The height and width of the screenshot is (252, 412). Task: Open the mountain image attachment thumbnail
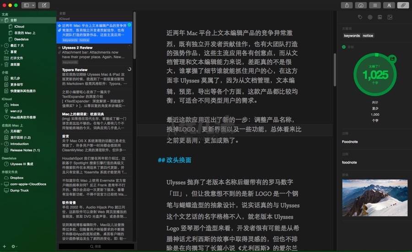tap(375, 198)
